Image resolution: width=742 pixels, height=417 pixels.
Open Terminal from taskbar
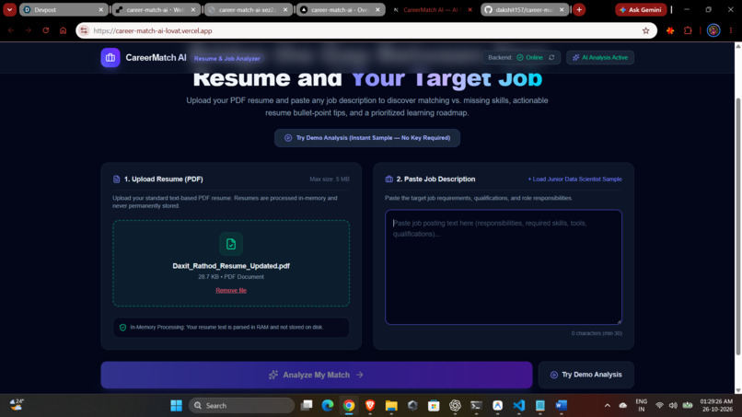point(476,406)
